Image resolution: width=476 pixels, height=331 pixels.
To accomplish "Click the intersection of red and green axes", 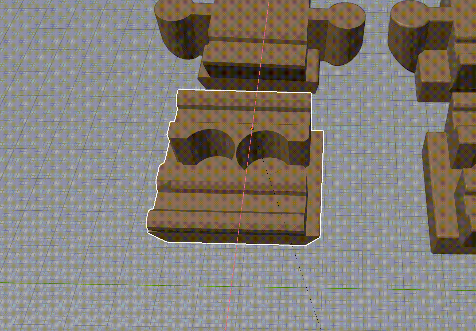I will (231, 287).
